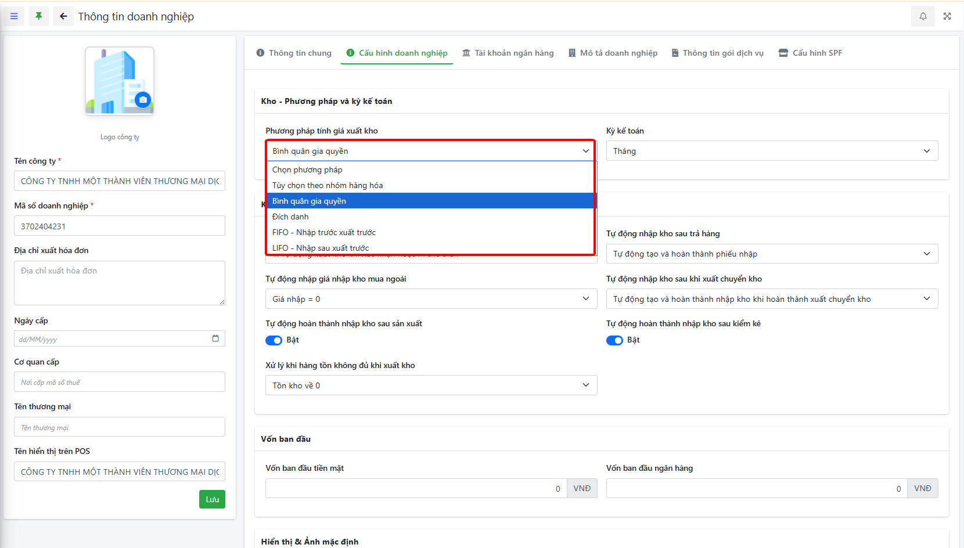This screenshot has height=548, width=964.
Task: Open the 'Cấu hình SPF' tab
Action: 810,53
